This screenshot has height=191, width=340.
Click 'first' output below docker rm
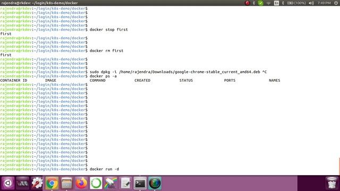(6, 55)
